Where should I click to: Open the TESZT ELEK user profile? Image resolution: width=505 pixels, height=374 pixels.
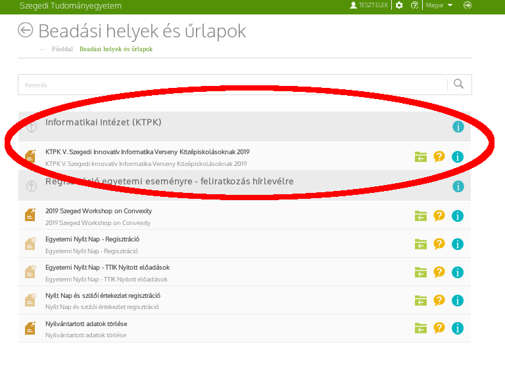369,5
